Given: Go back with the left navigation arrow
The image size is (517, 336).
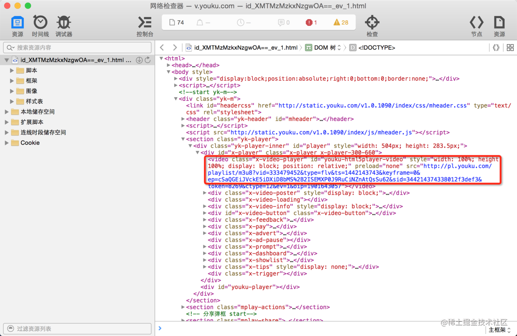Looking at the screenshot, I should point(162,48).
